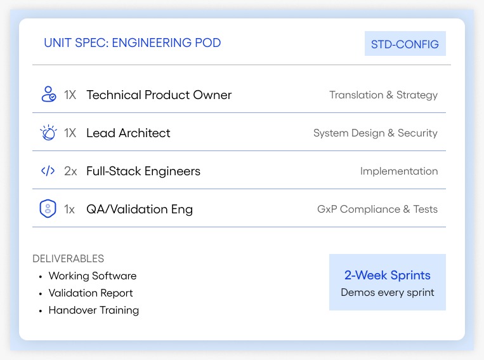Click the Validation Report deliverable
The image size is (484, 360).
click(91, 293)
